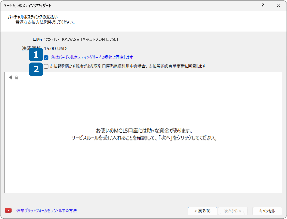Click the back arrow in the embedded browser
287x219 pixels.
10,77
